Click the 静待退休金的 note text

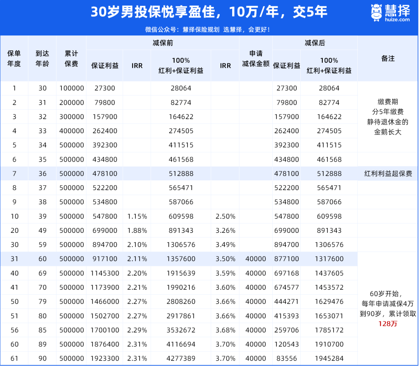(388, 122)
